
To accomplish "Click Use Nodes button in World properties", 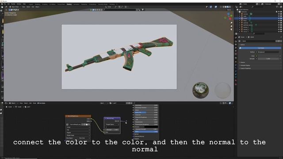I will click(260, 48).
